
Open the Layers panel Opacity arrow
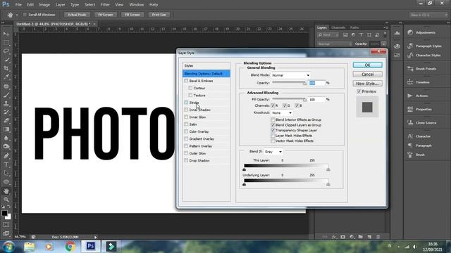383,44
